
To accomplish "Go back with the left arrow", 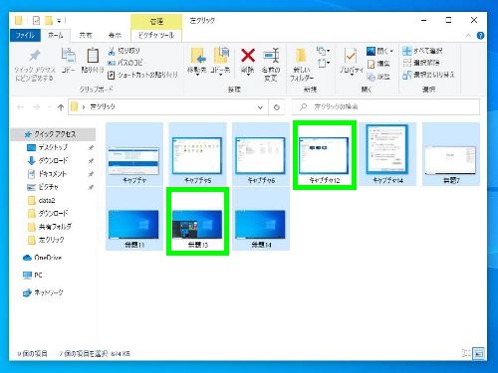I will click(20, 106).
